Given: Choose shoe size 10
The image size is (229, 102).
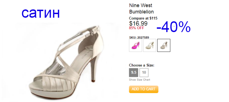Looking at the screenshot, I should (144, 73).
